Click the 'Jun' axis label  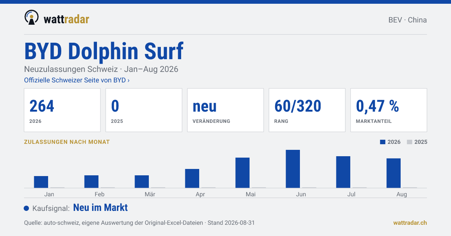(301, 194)
